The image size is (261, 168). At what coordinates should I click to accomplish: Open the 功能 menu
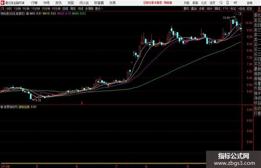(187, 3)
